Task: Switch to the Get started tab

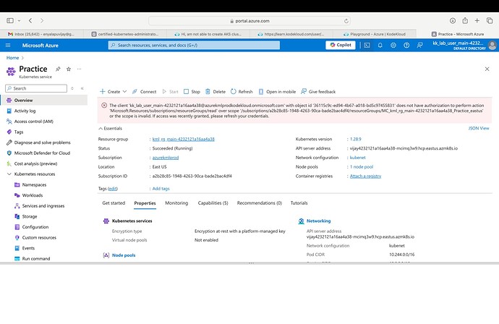Action: (x=114, y=203)
